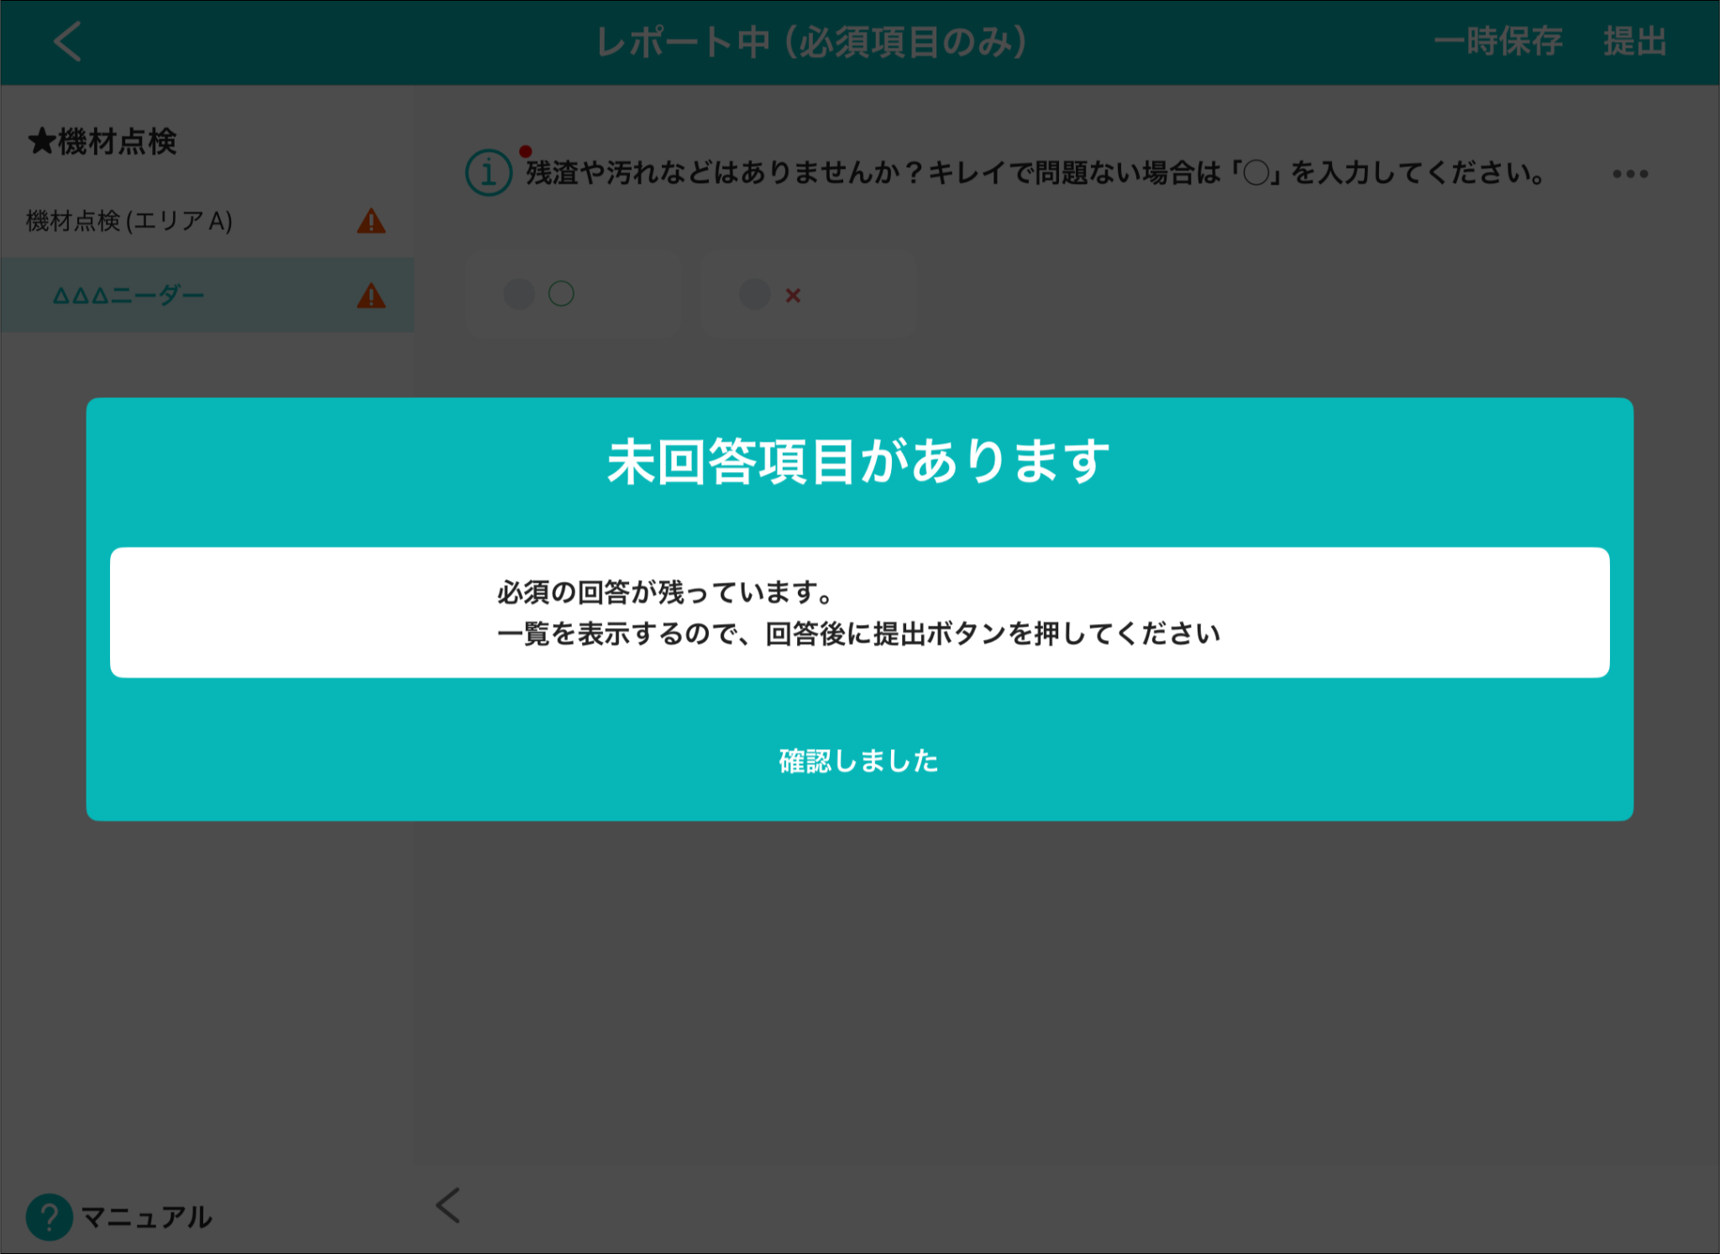Screen dimensions: 1720x1254
Task: Click the マニュアル label link
Action: [146, 1216]
